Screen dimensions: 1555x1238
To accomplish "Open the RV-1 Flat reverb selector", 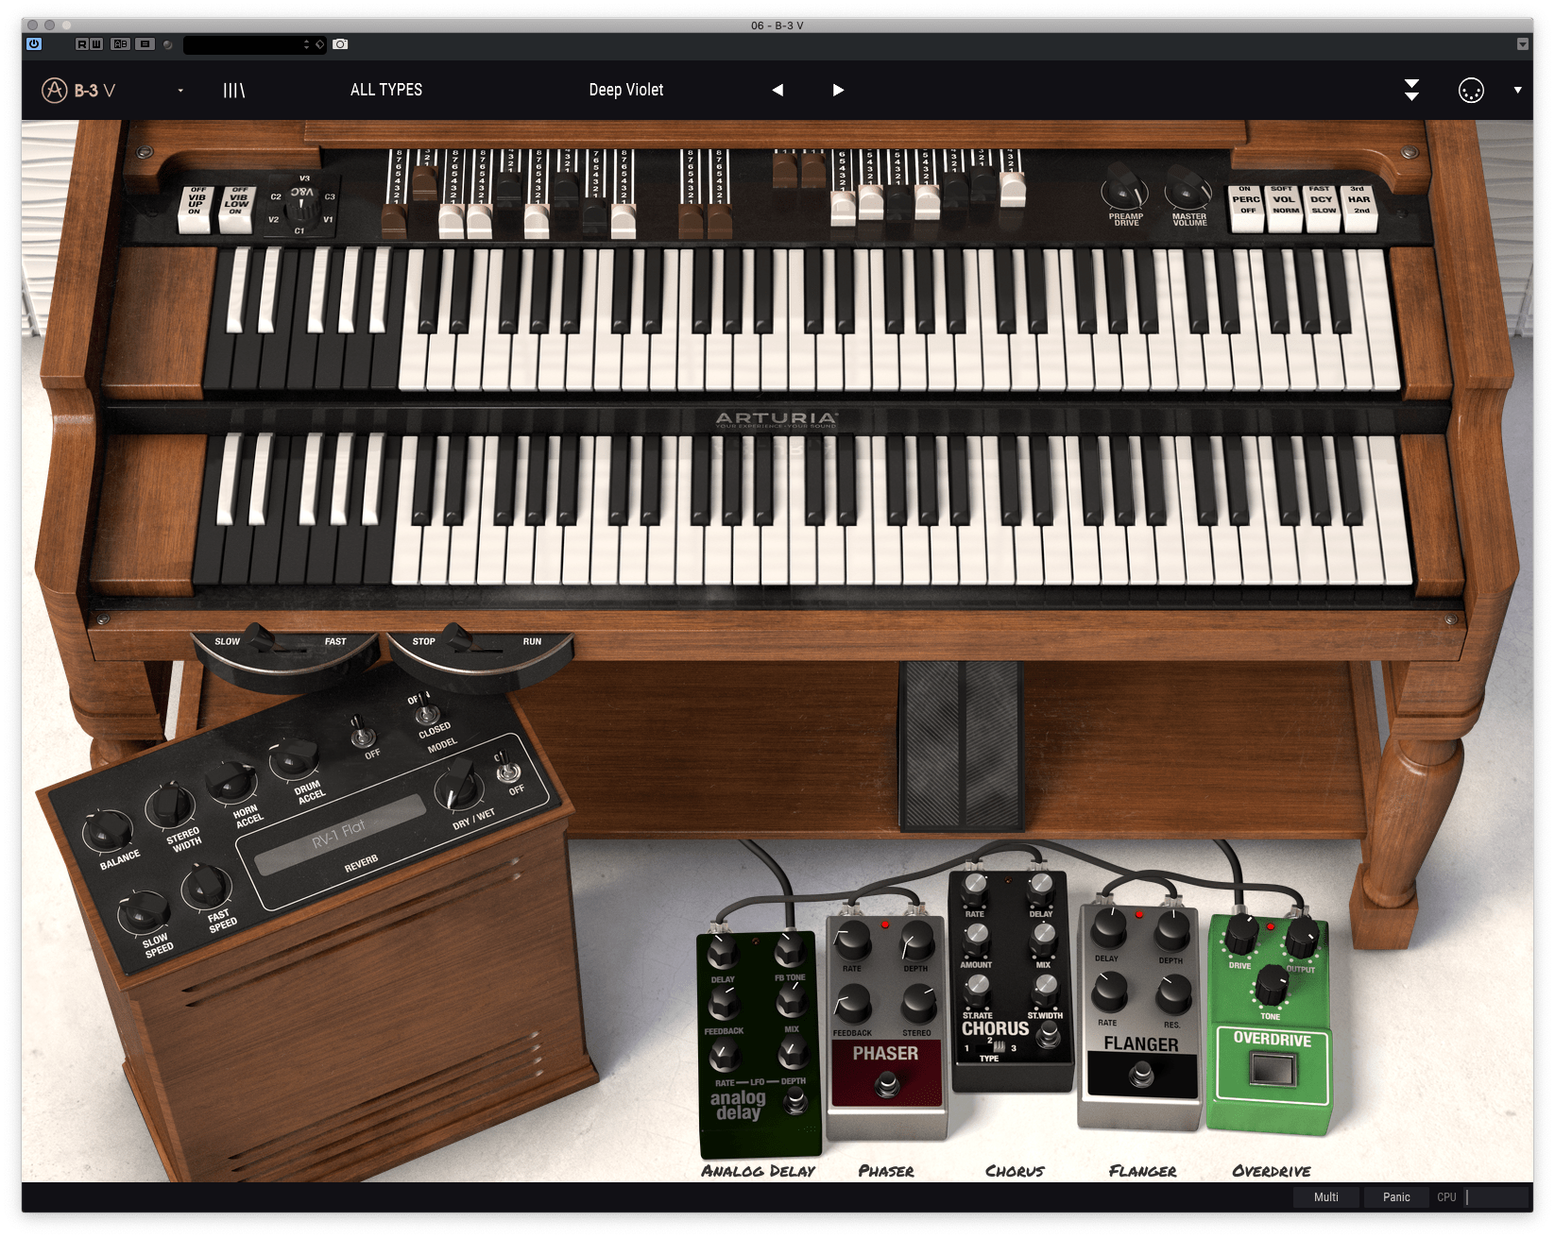I will [340, 835].
